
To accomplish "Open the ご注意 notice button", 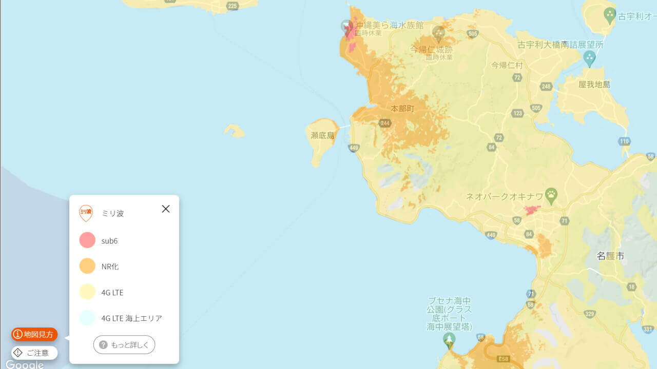I will click(x=34, y=353).
